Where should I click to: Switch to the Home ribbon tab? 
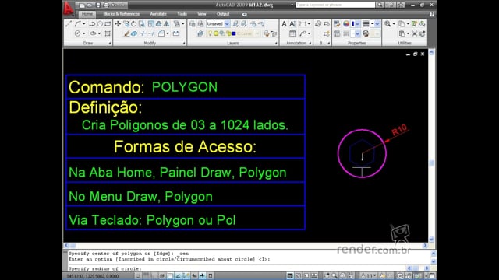click(87, 14)
